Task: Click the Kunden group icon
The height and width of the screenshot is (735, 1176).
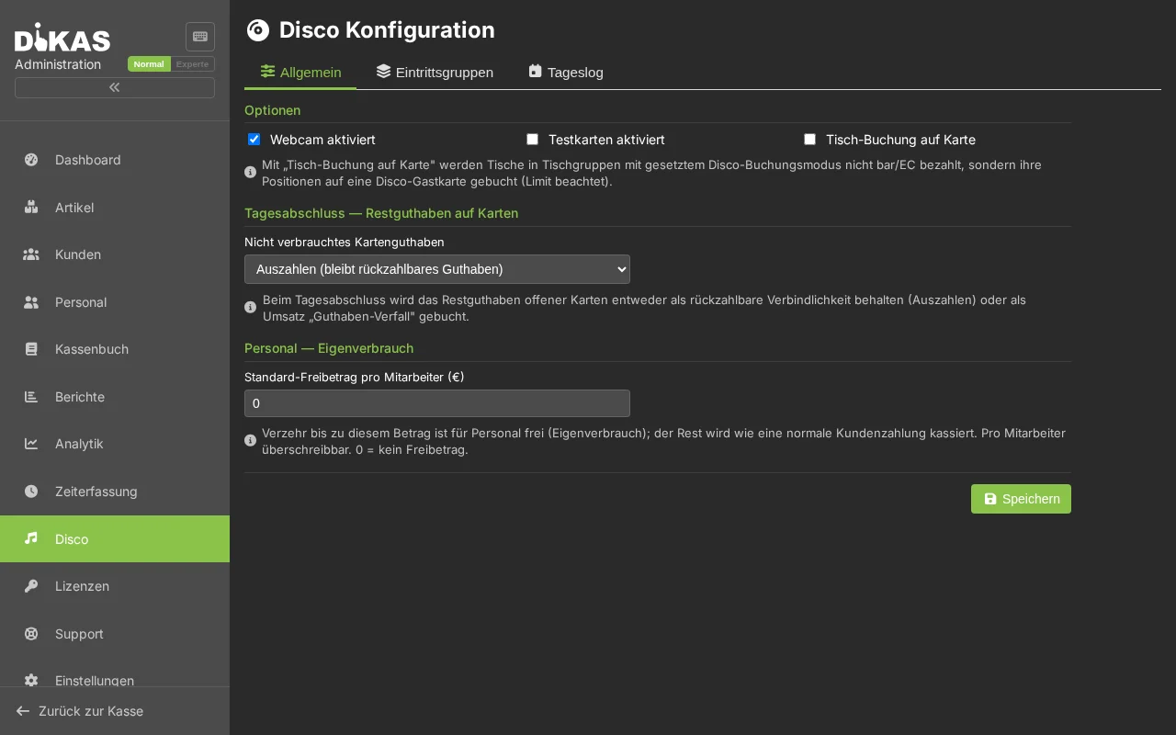Action: [x=31, y=254]
